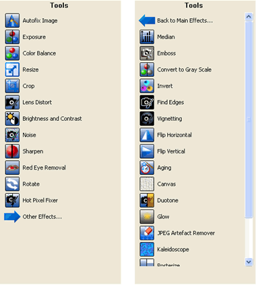Open the Lens Distort icon

12,102
